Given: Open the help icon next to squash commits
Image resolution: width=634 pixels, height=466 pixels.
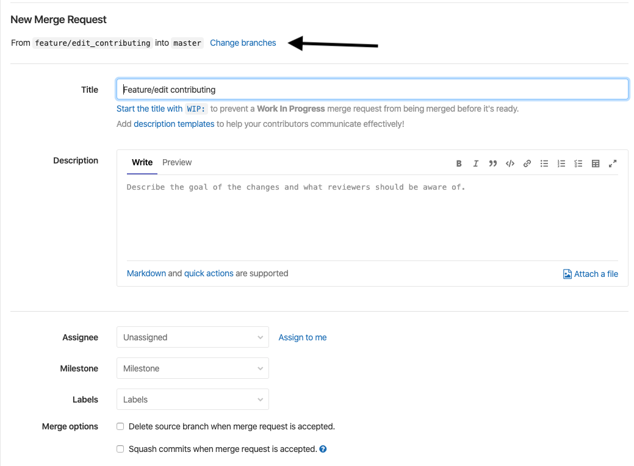Looking at the screenshot, I should click(x=323, y=450).
